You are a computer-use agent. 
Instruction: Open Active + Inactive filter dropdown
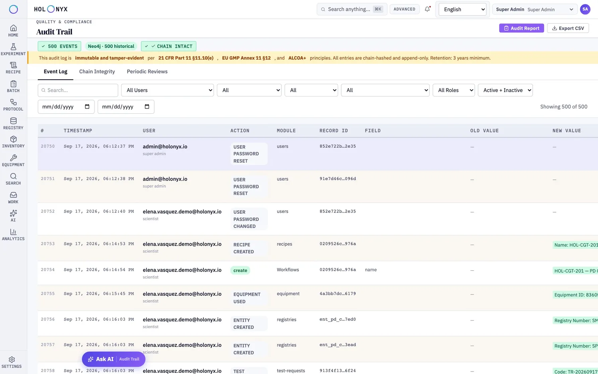click(505, 90)
